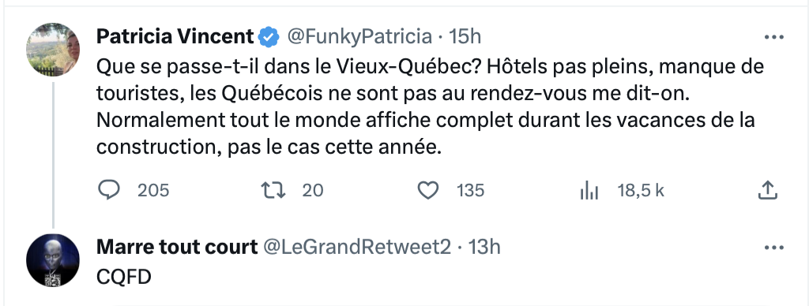
Task: Open more options on Patricia Vincent's tweet
Action: 774,37
